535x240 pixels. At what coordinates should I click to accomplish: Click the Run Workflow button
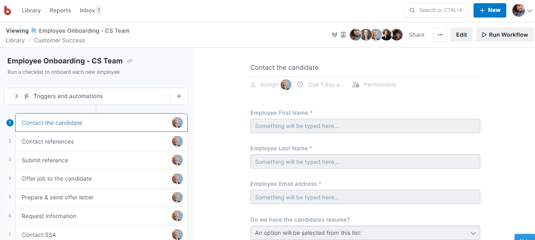[x=505, y=35]
